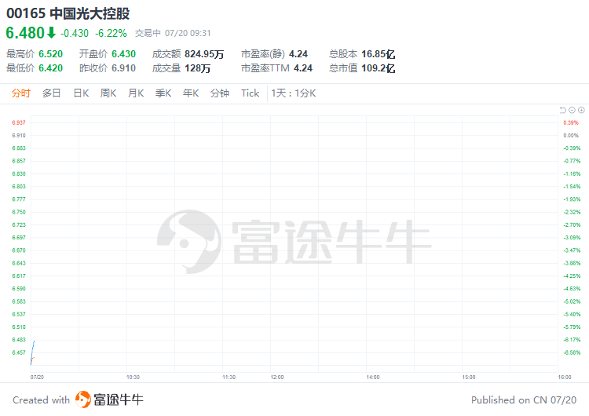Click 富途牛牛 brand name in footer

click(x=119, y=400)
